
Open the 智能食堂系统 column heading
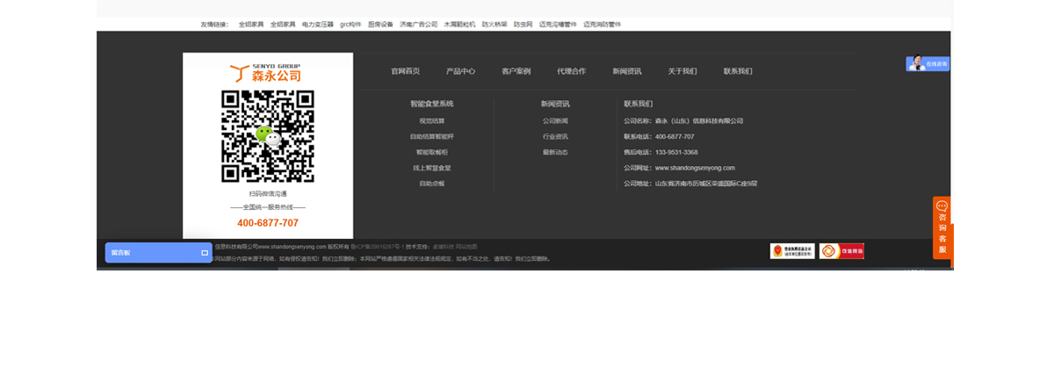point(432,104)
